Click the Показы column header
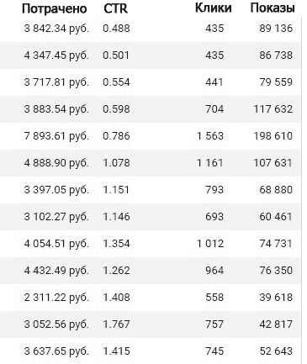 click(x=273, y=8)
